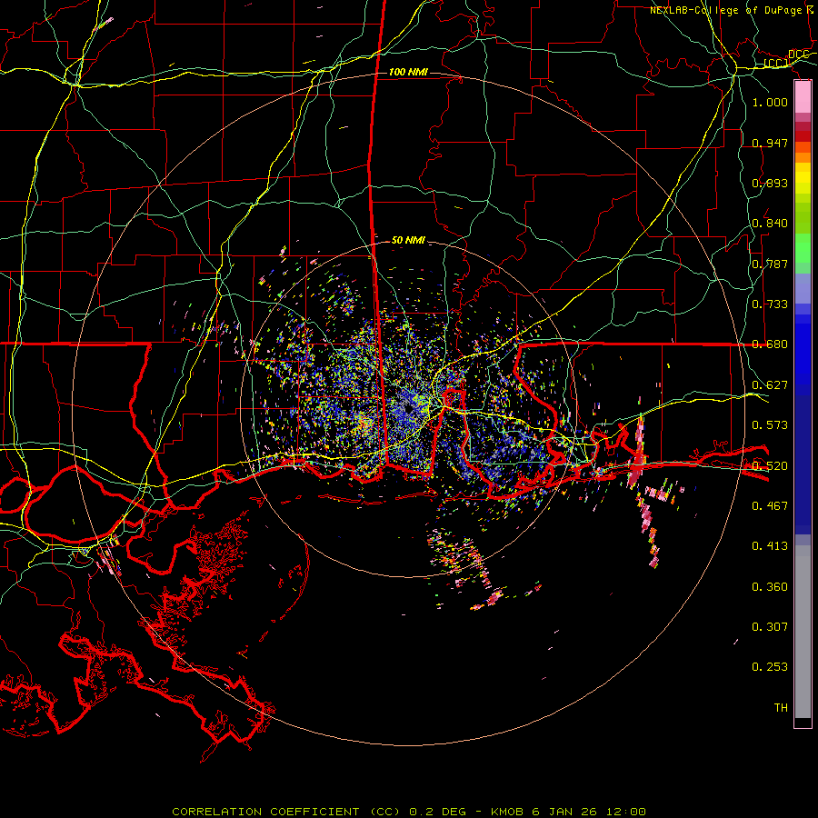This screenshot has width=818, height=818.
Task: Click the 50 NMI range ring label
Action: pyautogui.click(x=408, y=241)
